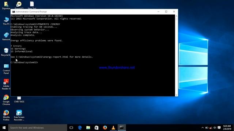Open the network tray icon
The width and height of the screenshot is (234, 131).
[x=211, y=128]
